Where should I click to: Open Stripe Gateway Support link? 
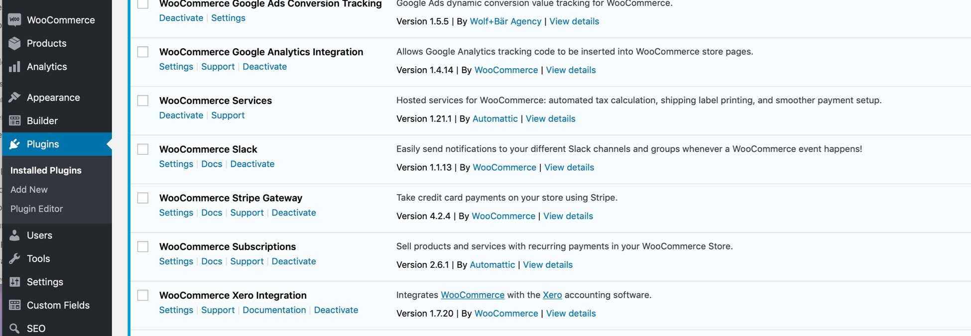tap(246, 213)
